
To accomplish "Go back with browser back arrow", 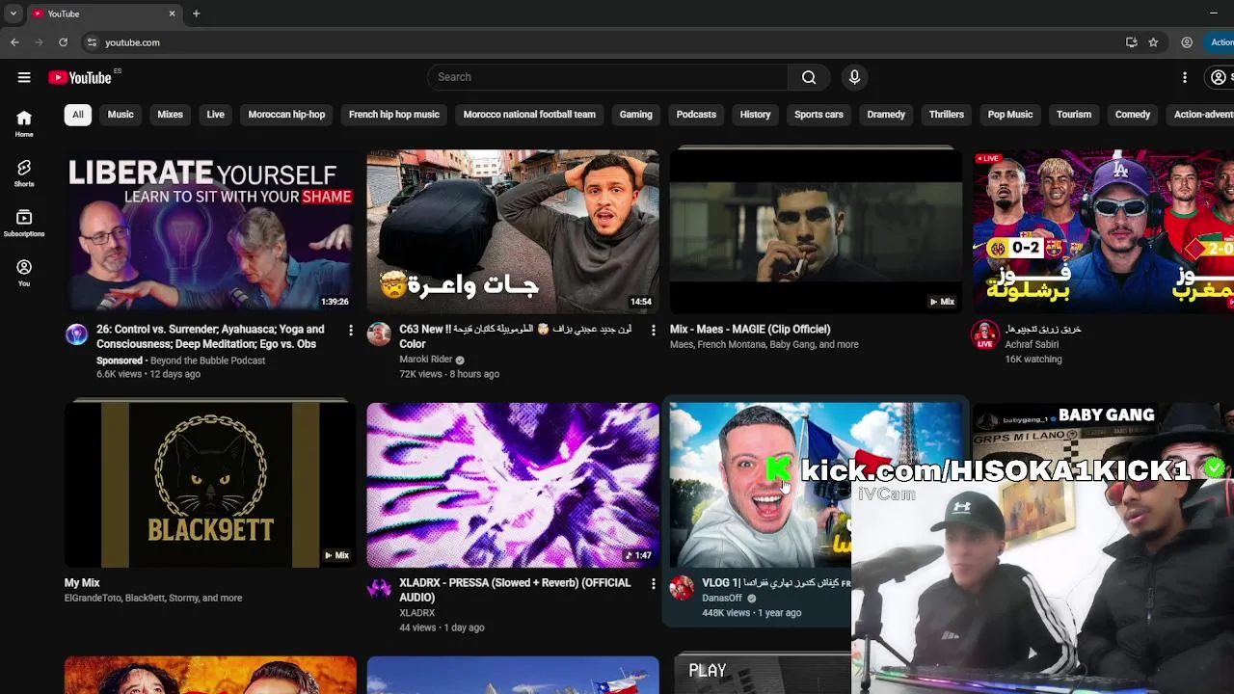I will [14, 42].
